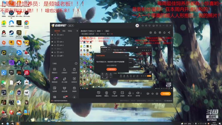
Task: Open the Windows Start button
Action: pyautogui.click(x=2, y=124)
